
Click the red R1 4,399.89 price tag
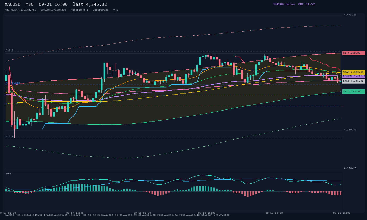click(354, 53)
